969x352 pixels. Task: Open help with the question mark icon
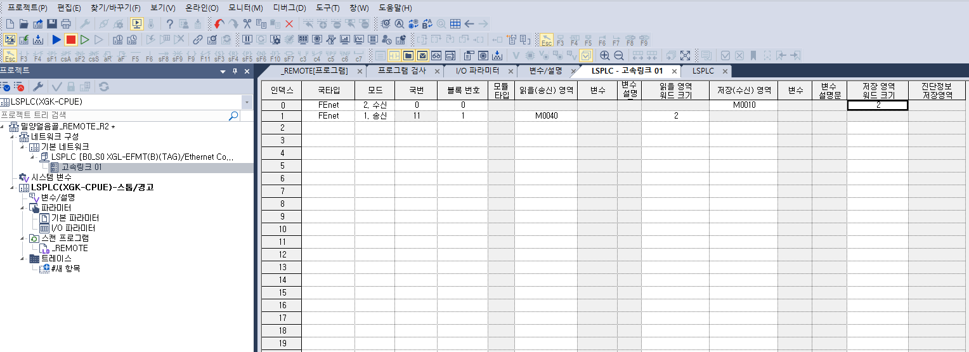point(170,24)
